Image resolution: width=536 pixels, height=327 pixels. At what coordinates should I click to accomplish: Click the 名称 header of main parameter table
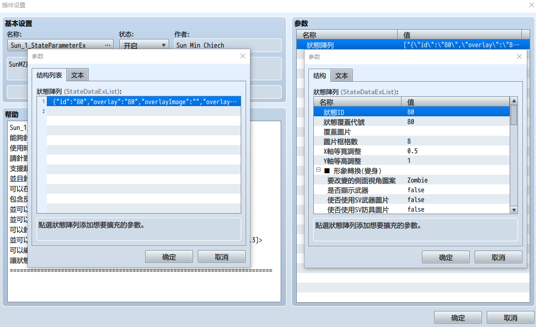[x=346, y=35]
